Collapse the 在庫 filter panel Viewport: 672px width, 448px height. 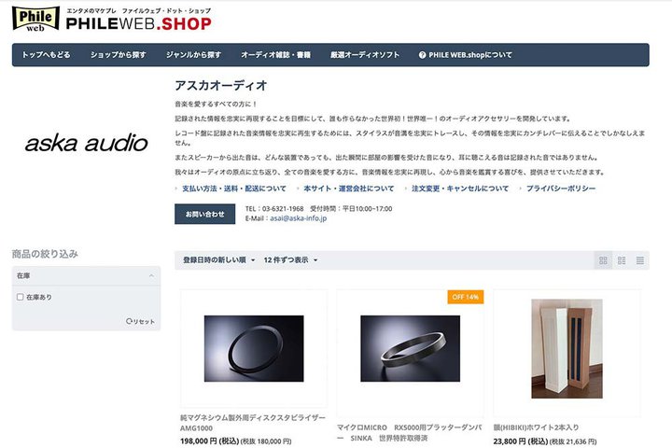[x=151, y=275]
